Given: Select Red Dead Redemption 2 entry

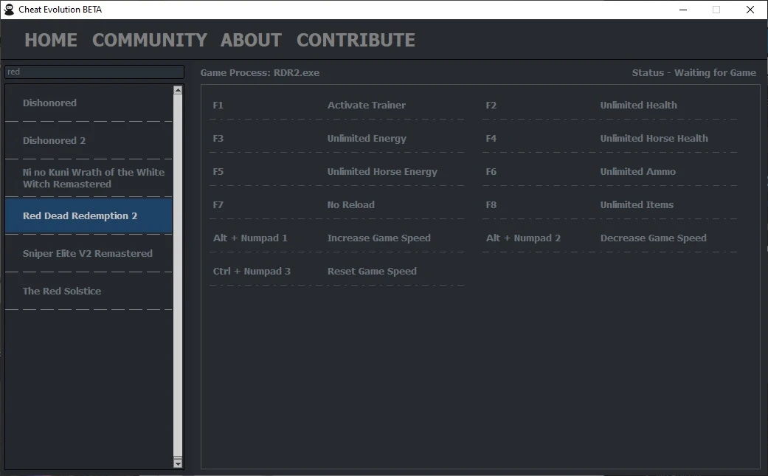Looking at the screenshot, I should tap(89, 216).
